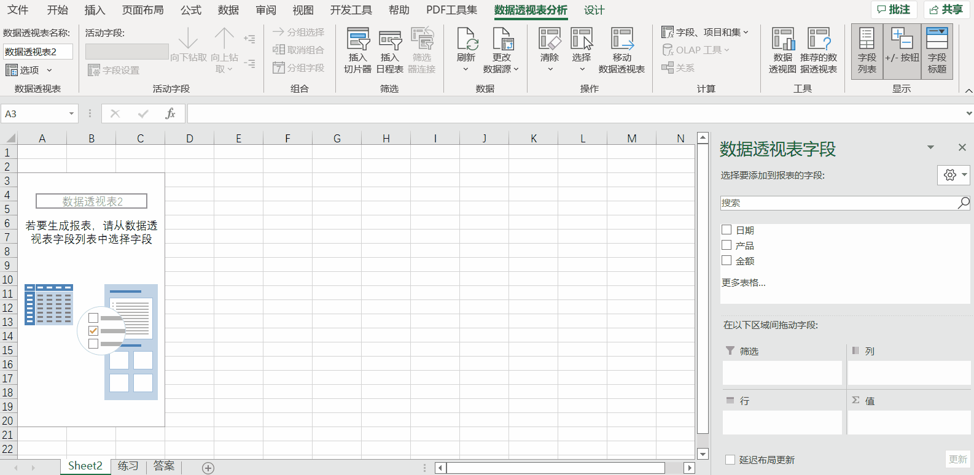
Task: Switch to the 练习 sheet tab
Action: pyautogui.click(x=128, y=466)
